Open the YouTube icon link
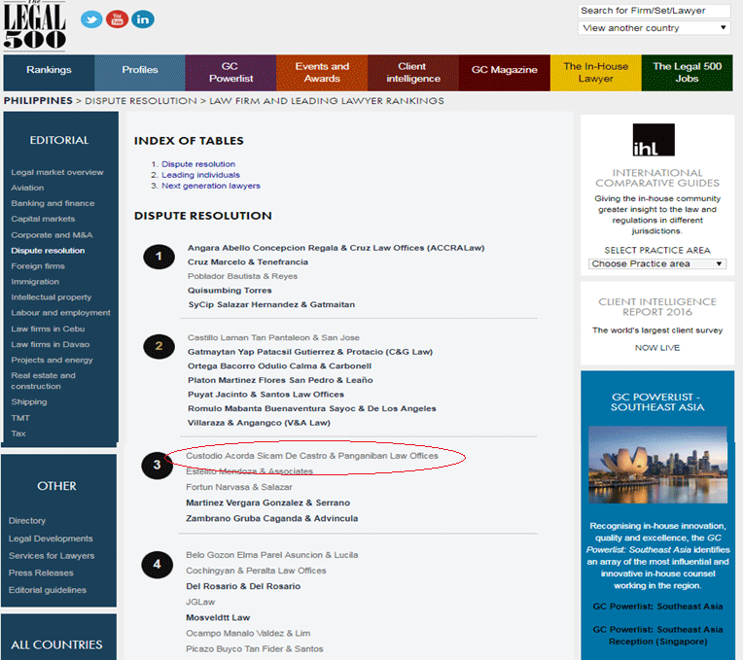The height and width of the screenshot is (660, 743). (118, 19)
